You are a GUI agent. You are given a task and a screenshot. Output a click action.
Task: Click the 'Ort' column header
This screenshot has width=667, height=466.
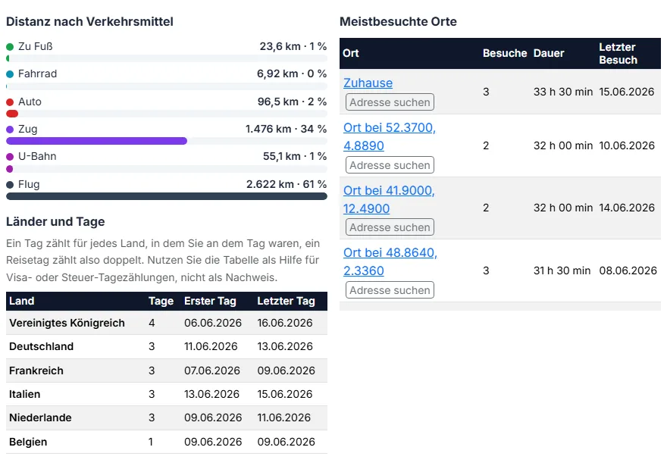point(351,53)
